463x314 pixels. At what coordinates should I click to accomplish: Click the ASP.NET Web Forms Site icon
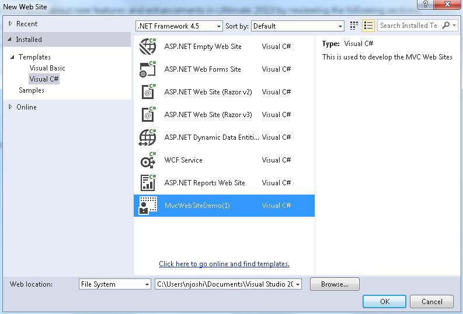point(148,69)
